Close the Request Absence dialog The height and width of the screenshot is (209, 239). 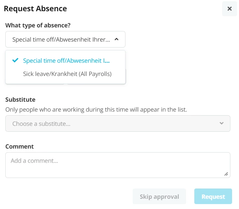(229, 9)
